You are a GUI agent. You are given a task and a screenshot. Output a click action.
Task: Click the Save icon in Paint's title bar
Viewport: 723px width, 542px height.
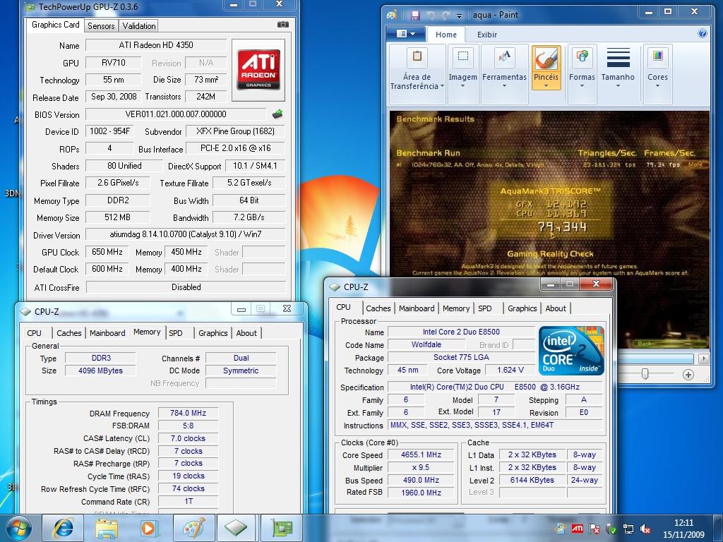coord(414,16)
